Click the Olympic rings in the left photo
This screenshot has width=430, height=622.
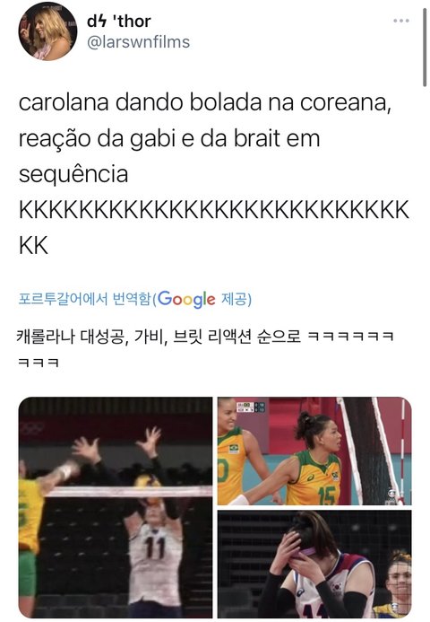31,427
